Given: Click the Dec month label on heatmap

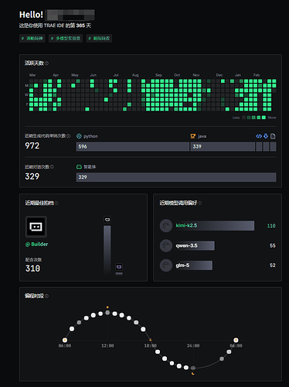Looking at the screenshot, I should click(219, 75).
